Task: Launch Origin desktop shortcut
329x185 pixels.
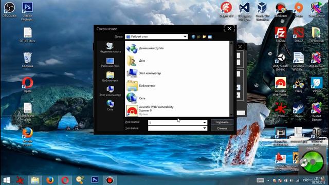Action: coord(298,9)
